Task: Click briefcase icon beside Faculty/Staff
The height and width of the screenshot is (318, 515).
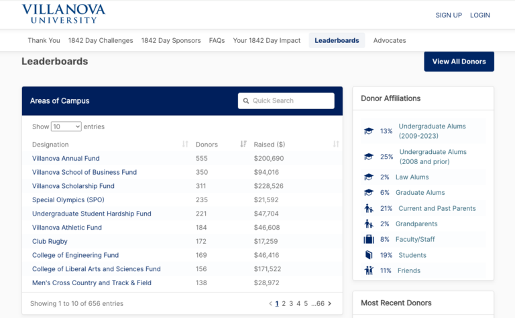Action: pyautogui.click(x=369, y=239)
